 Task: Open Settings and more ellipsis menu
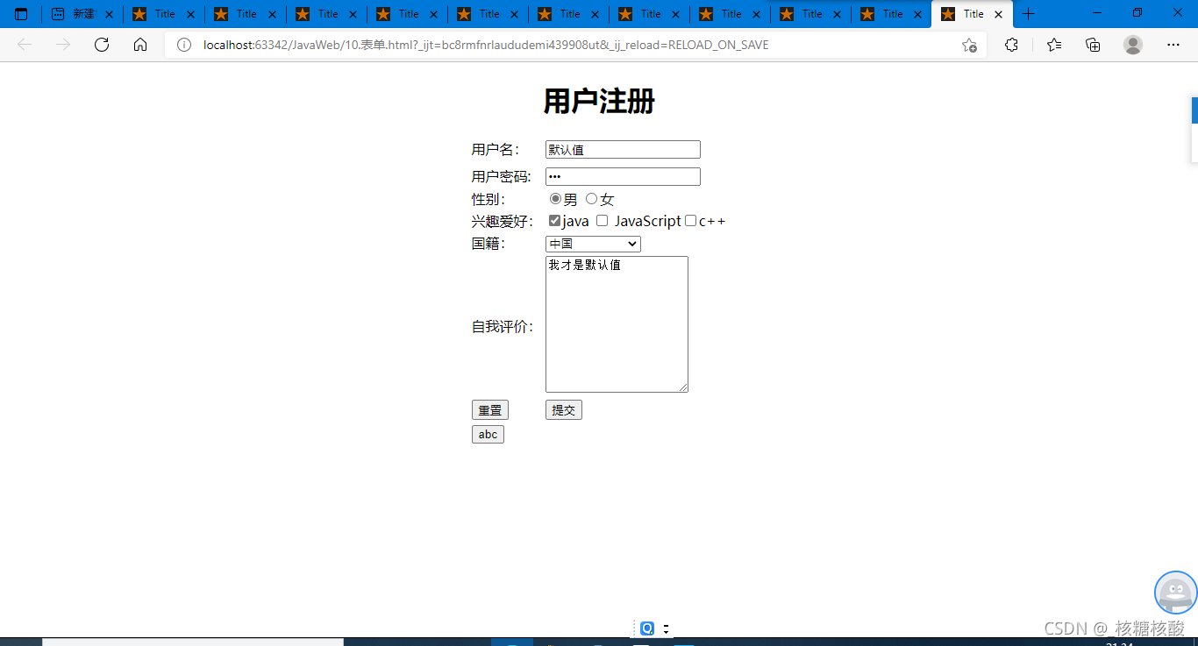click(x=1173, y=45)
